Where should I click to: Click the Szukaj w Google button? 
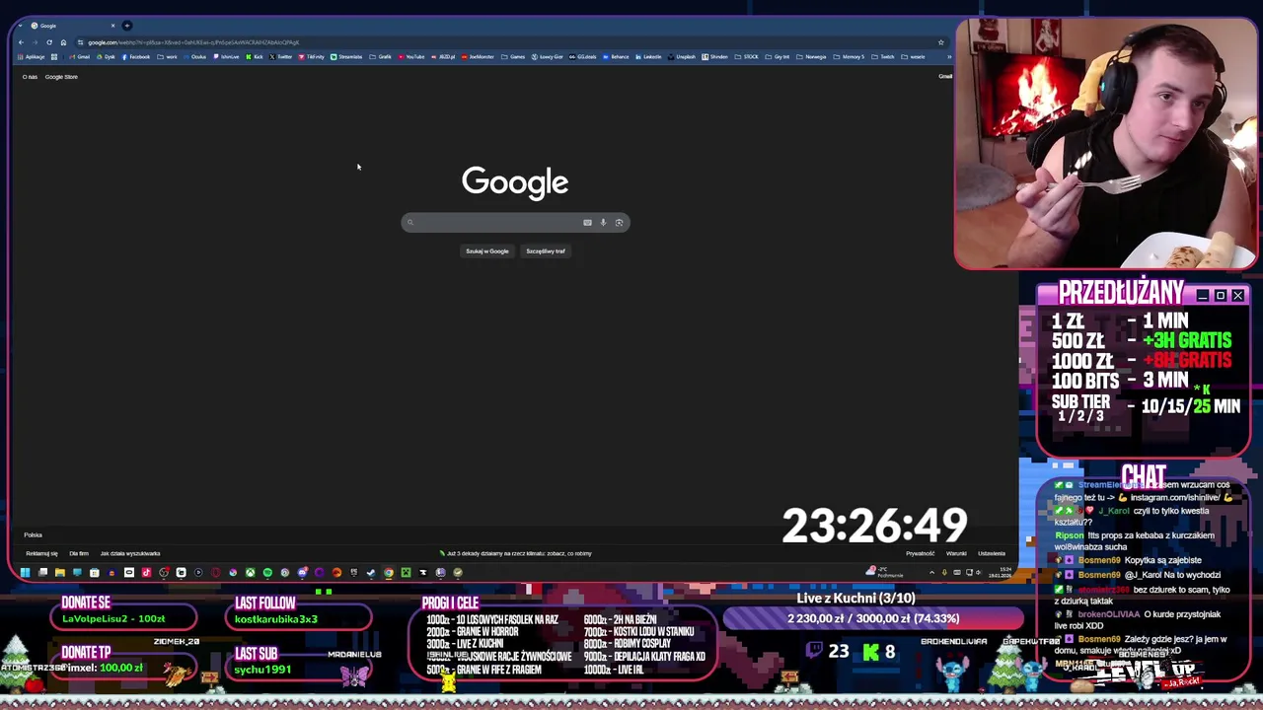(x=487, y=251)
